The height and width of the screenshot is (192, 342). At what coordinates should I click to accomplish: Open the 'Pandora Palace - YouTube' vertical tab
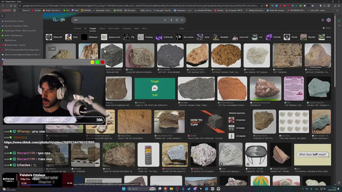[x=21, y=45]
